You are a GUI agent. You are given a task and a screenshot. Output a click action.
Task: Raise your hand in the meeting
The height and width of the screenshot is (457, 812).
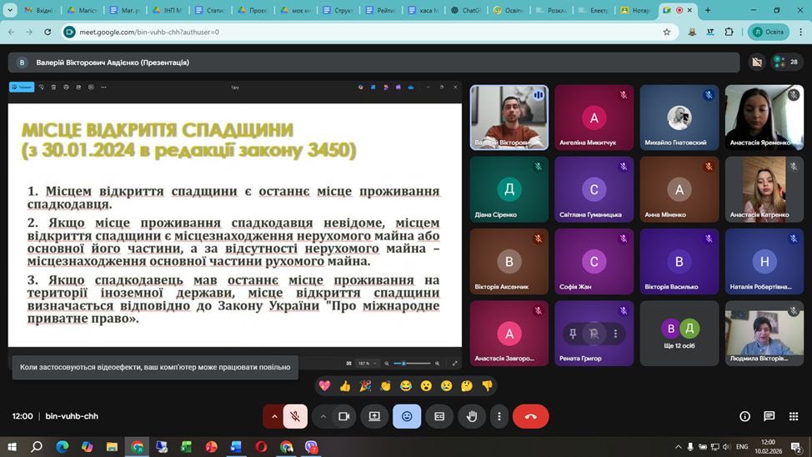(472, 417)
